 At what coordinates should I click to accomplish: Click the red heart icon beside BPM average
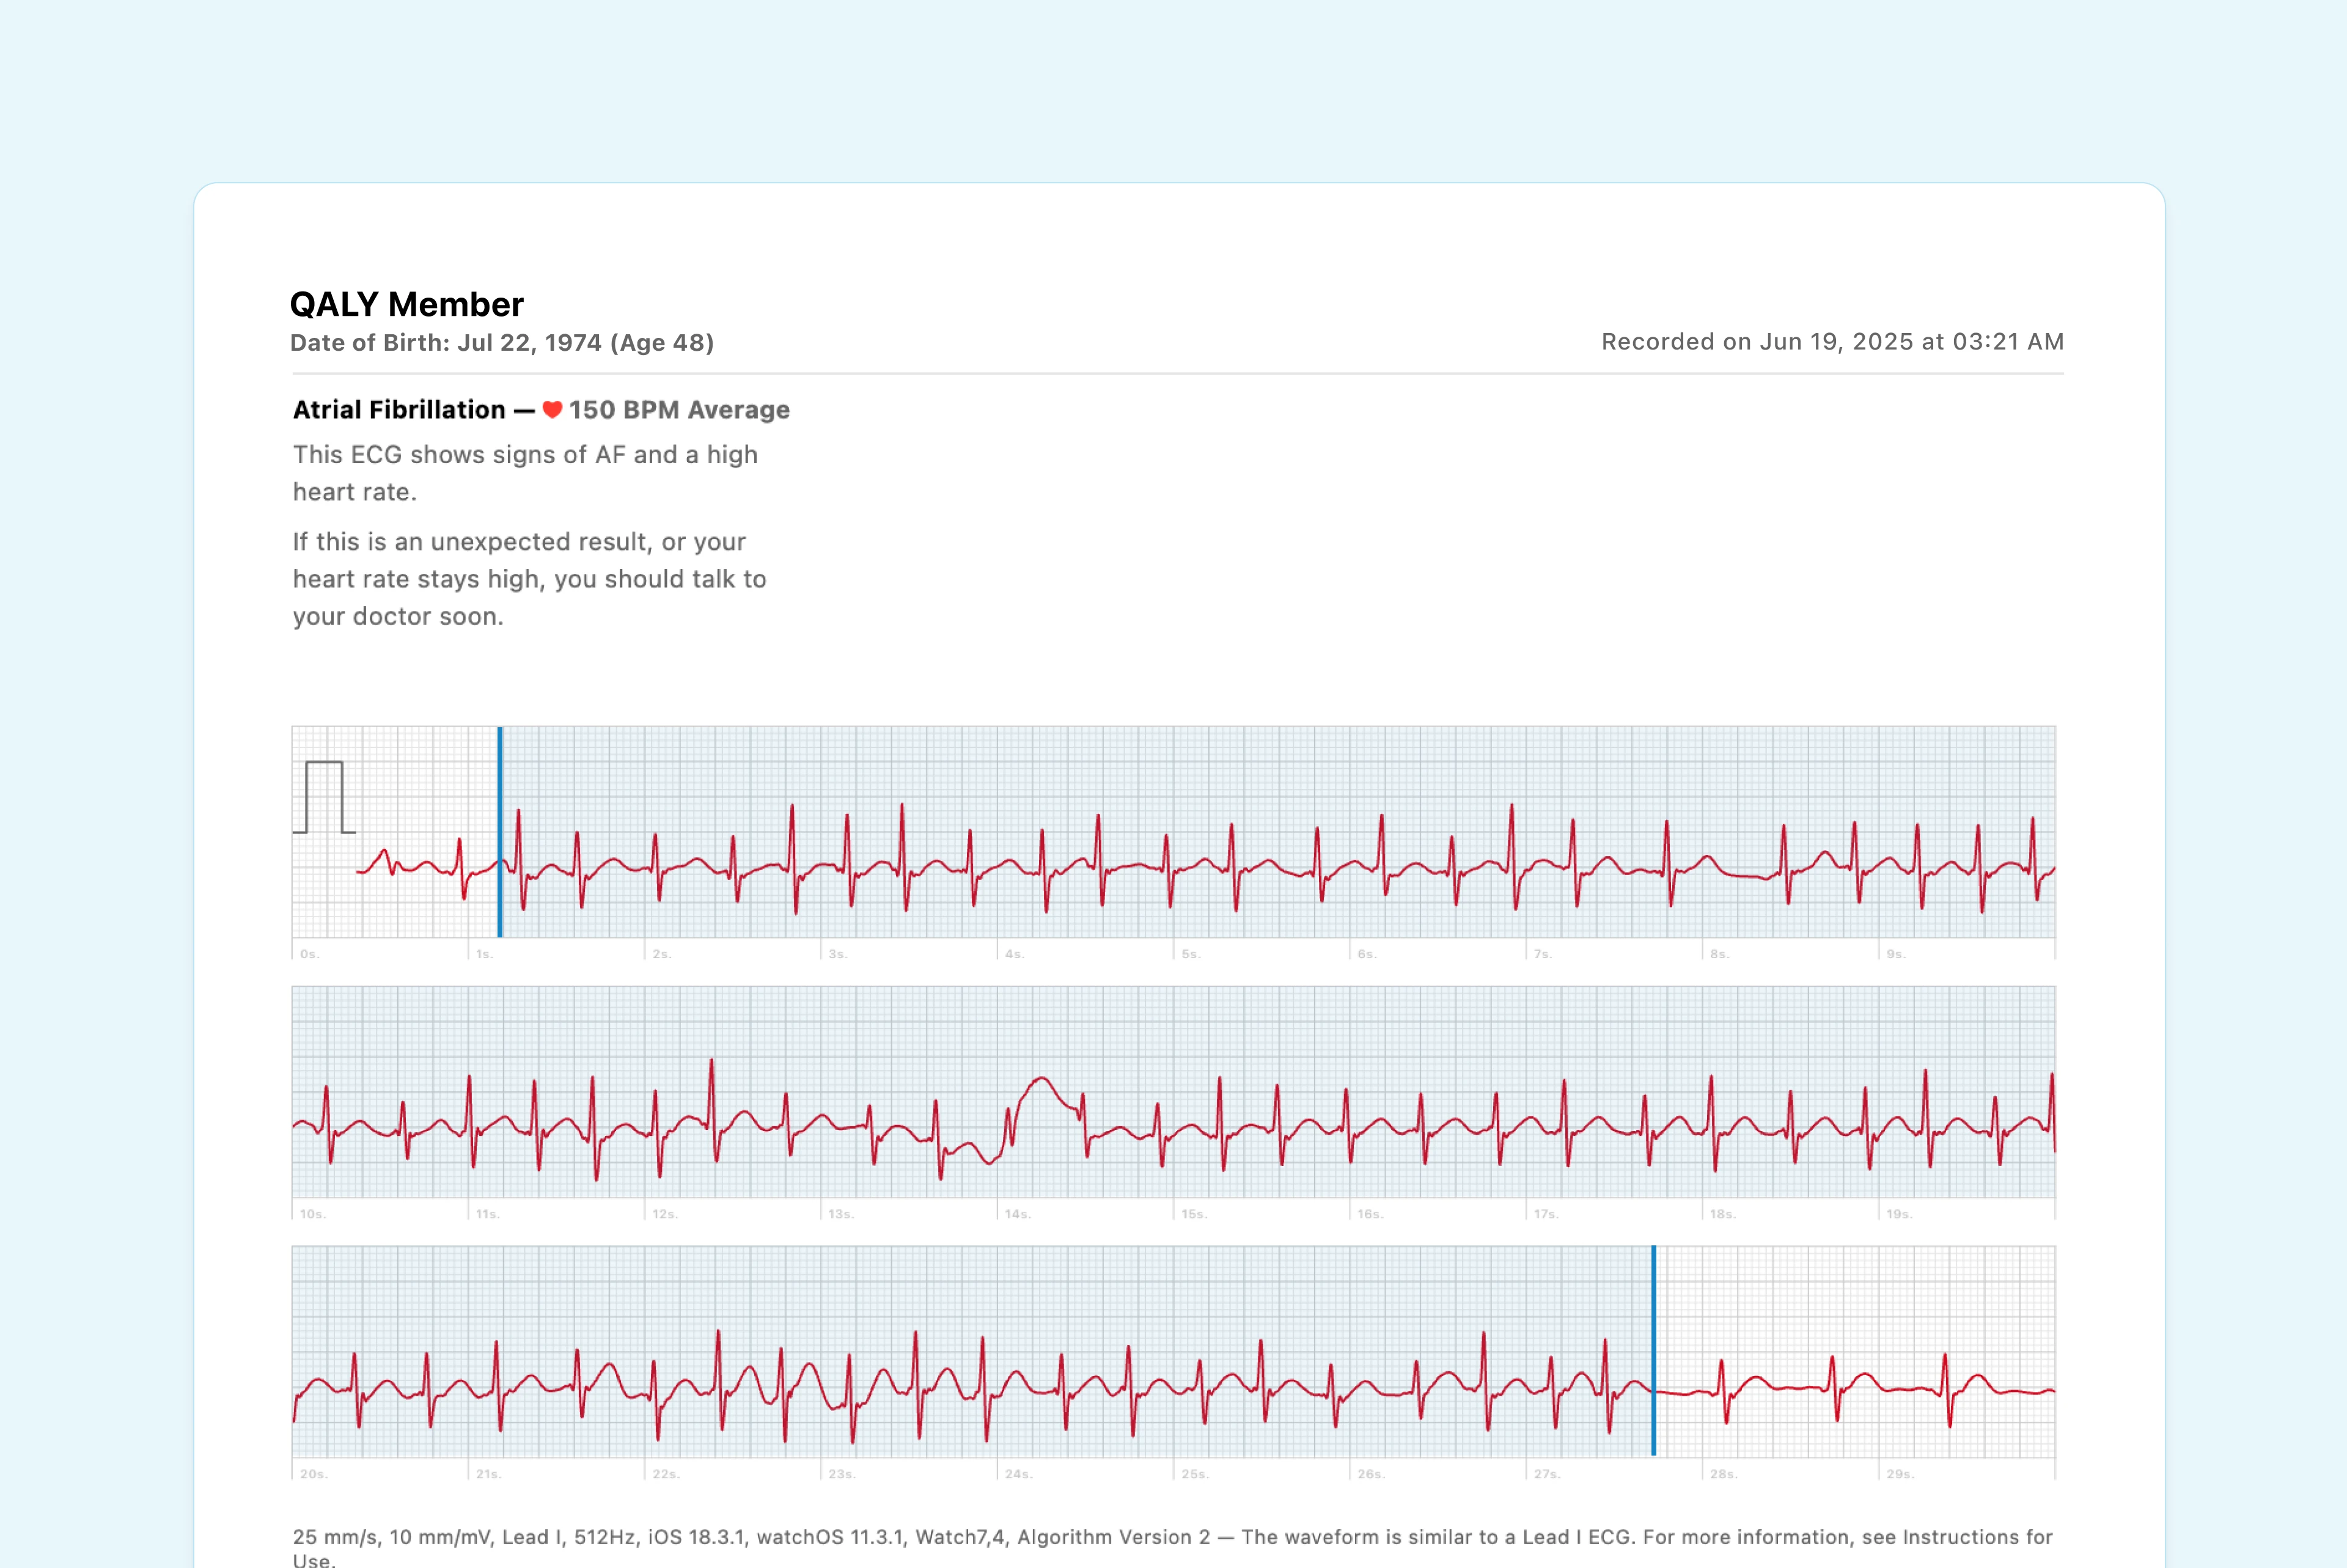coord(553,410)
